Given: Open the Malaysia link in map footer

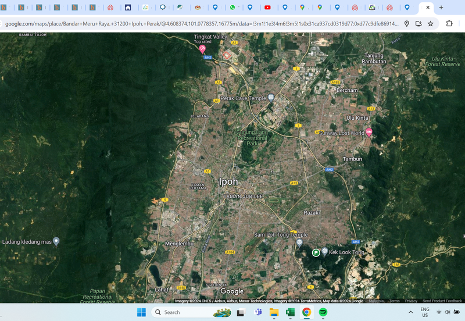Looking at the screenshot, I should point(376,301).
